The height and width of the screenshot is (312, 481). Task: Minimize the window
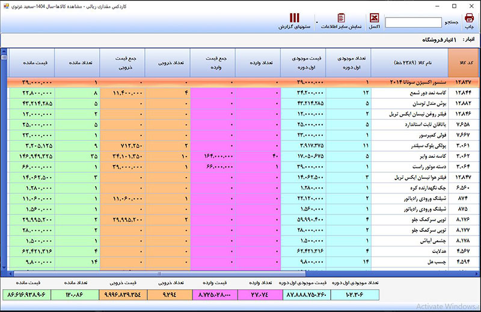pos(438,6)
